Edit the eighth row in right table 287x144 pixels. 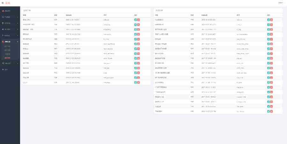pos(268,54)
